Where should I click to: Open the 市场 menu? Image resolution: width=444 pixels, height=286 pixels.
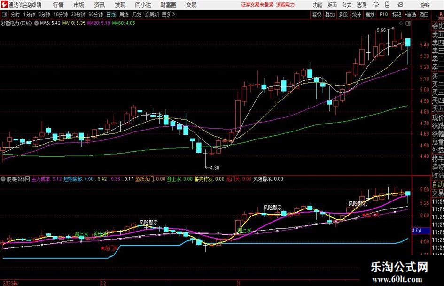(x=79, y=5)
